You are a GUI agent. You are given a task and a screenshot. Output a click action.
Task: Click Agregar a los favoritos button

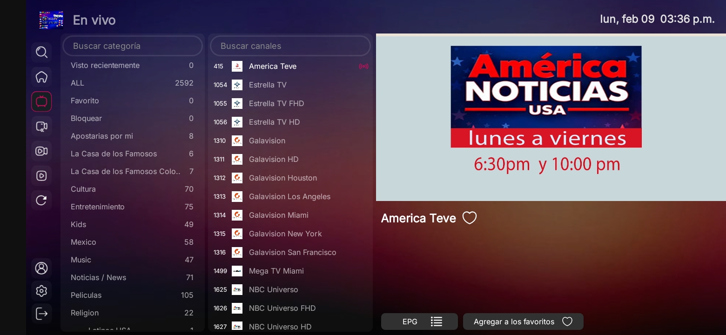523,322
